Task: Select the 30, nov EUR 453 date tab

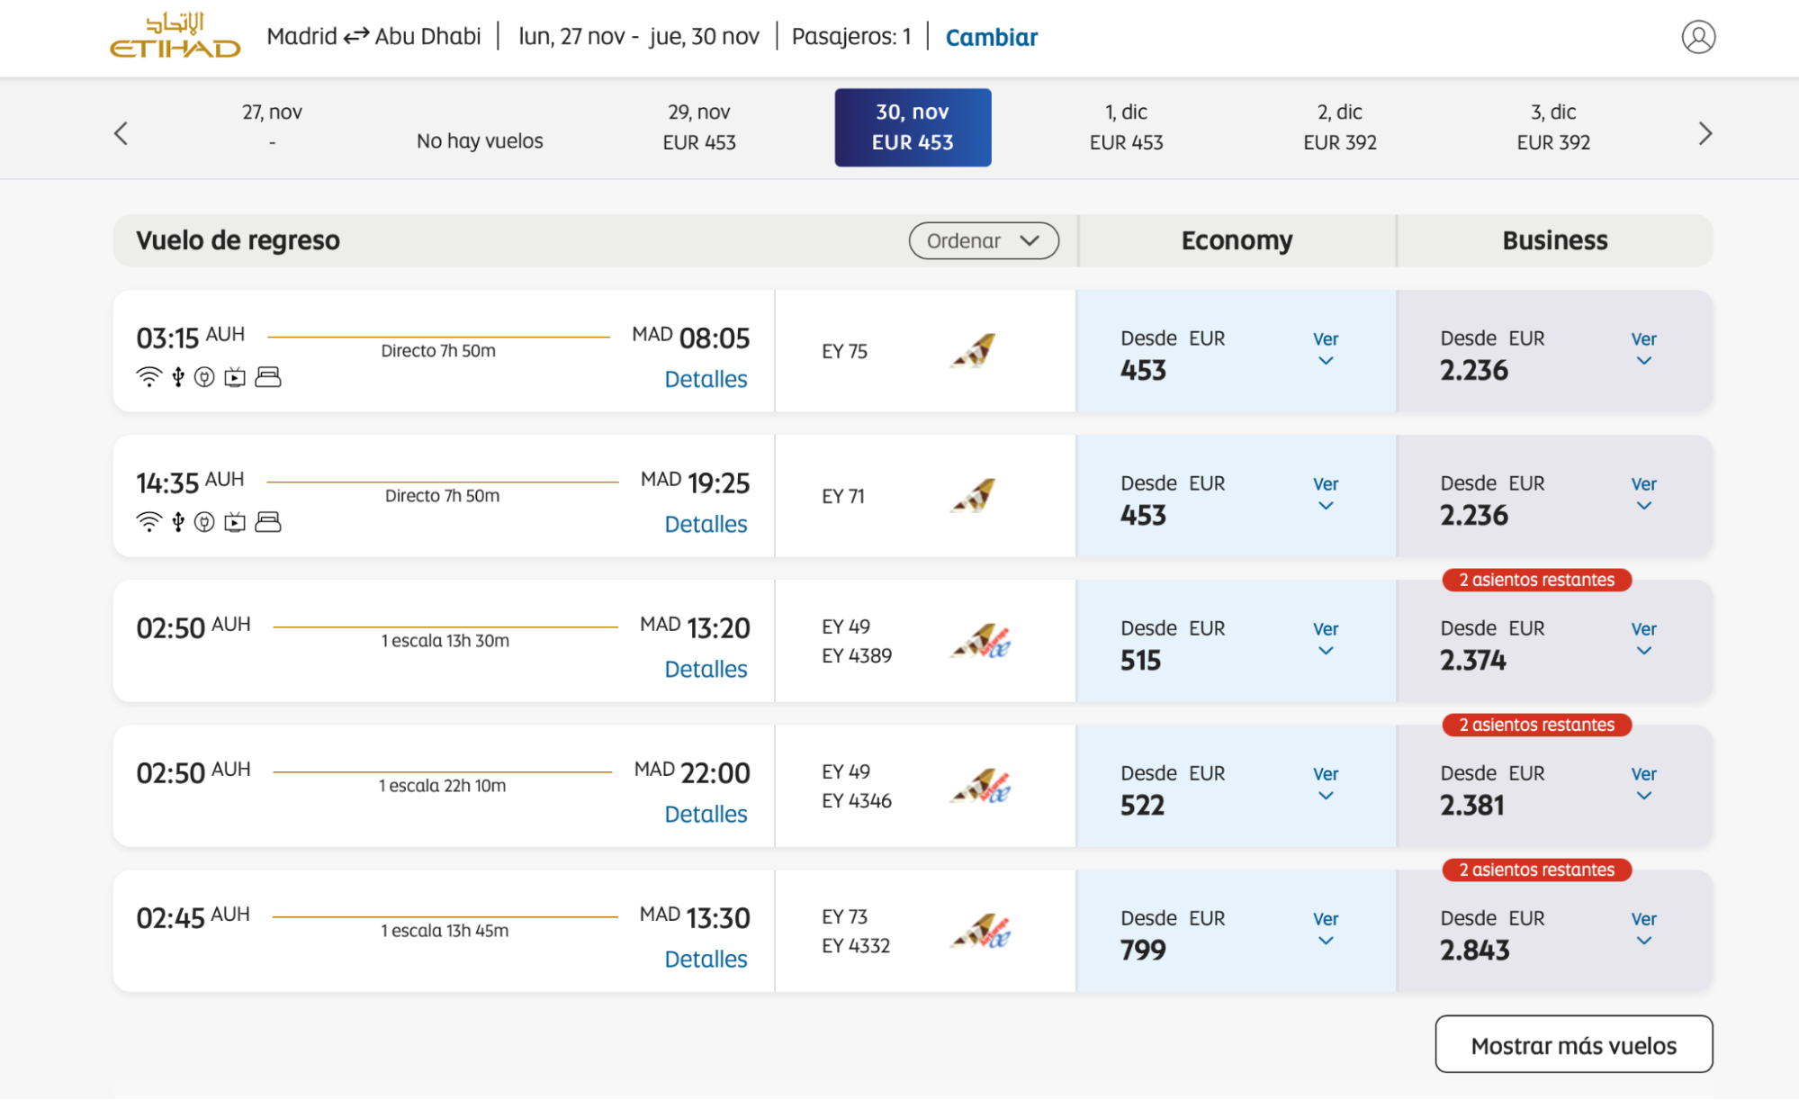Action: [913, 127]
